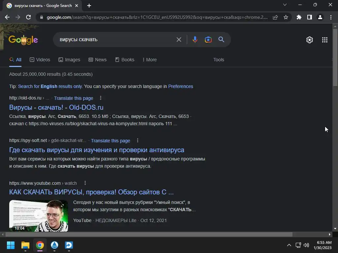Switch to the Books tab
This screenshot has width=338, height=253.
coord(124,60)
